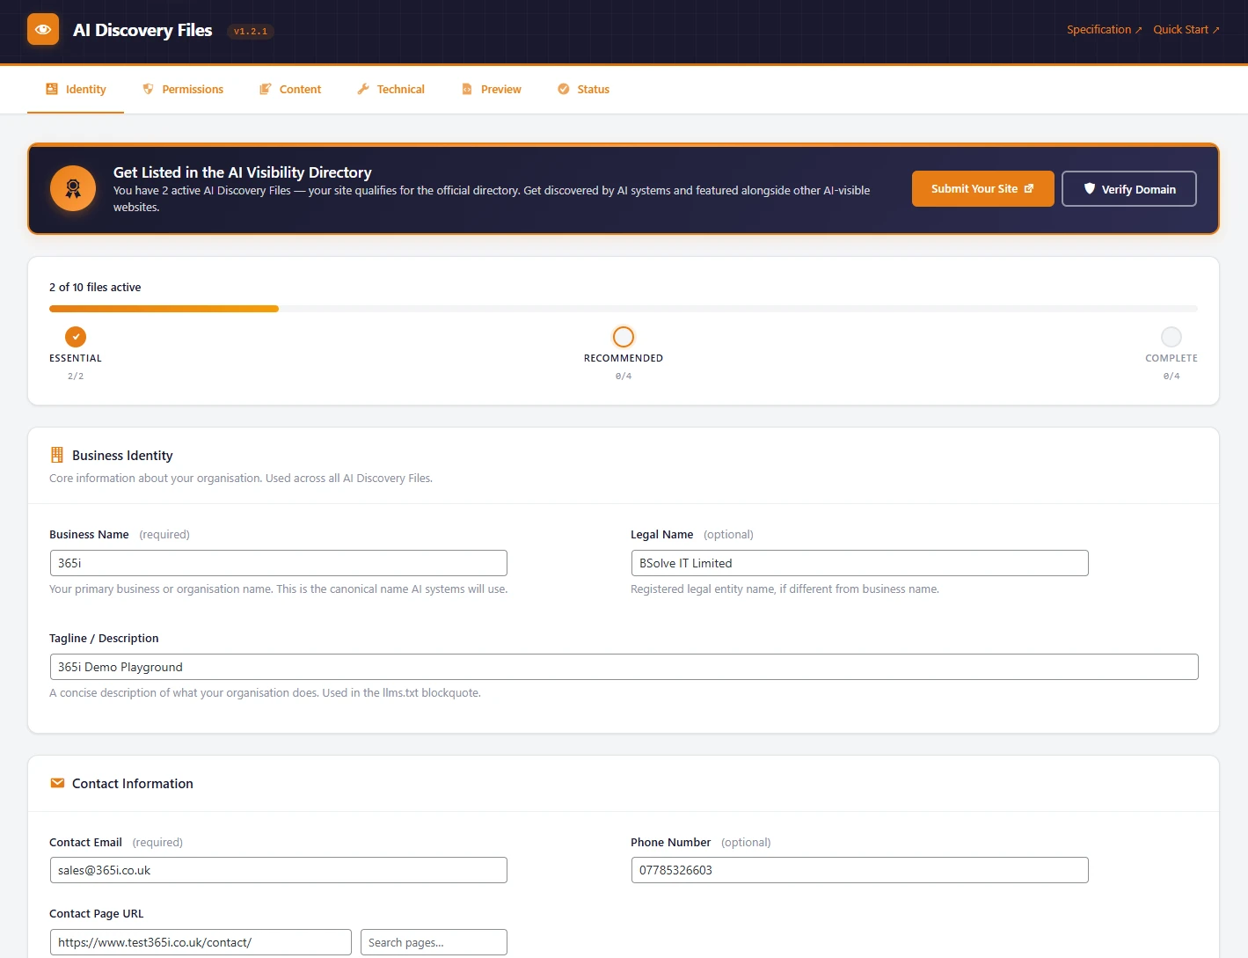Focus the Business Name input field
The height and width of the screenshot is (958, 1248).
pyautogui.click(x=279, y=563)
